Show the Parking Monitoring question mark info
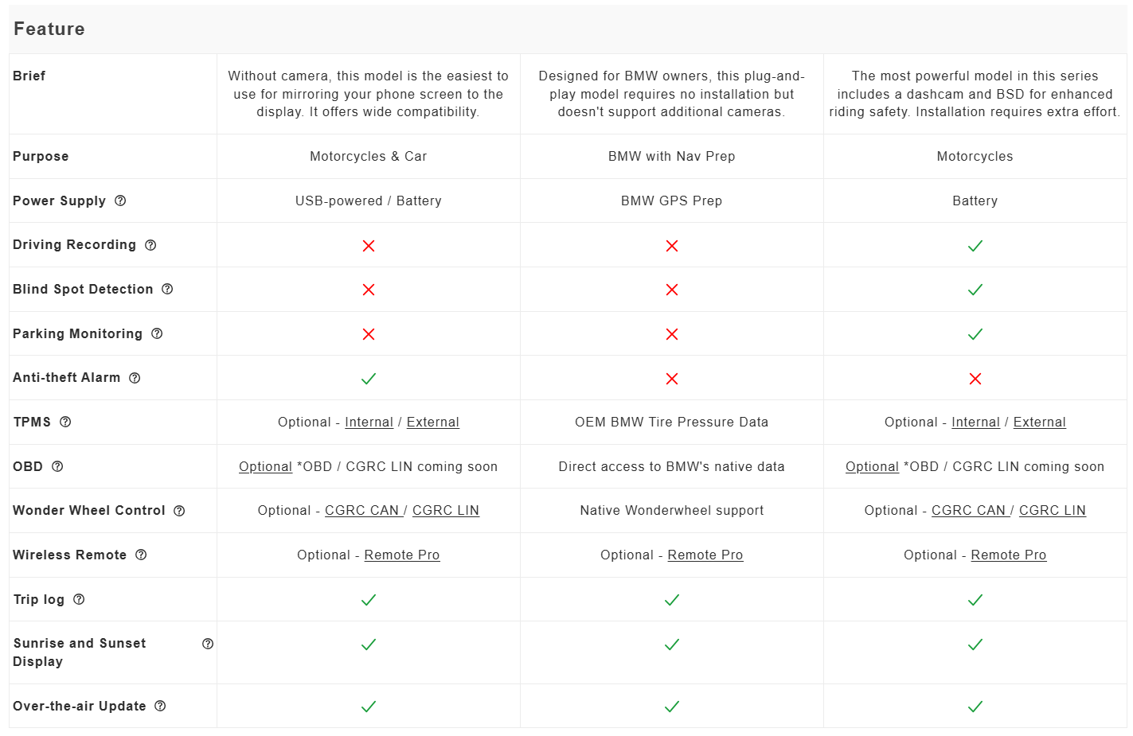1133x736 pixels. point(157,333)
